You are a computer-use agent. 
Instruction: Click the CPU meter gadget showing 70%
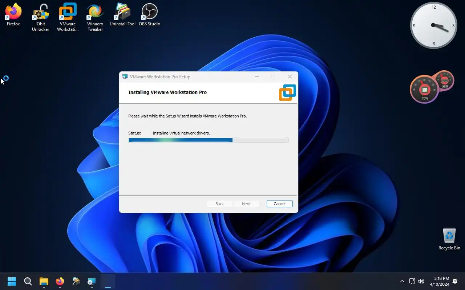pos(424,90)
